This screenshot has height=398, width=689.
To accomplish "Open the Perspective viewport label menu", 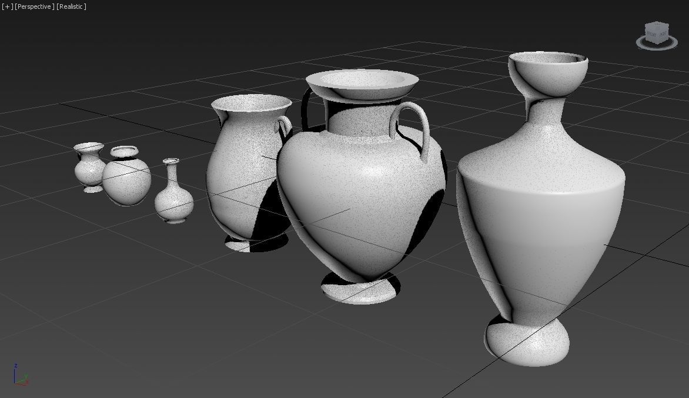I will (35, 6).
